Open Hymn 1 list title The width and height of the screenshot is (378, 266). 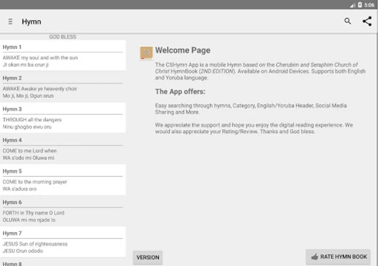(x=12, y=47)
